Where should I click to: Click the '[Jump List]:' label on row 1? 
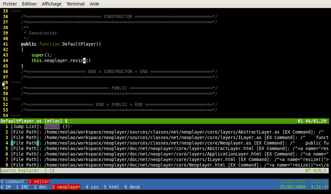tap(26, 127)
